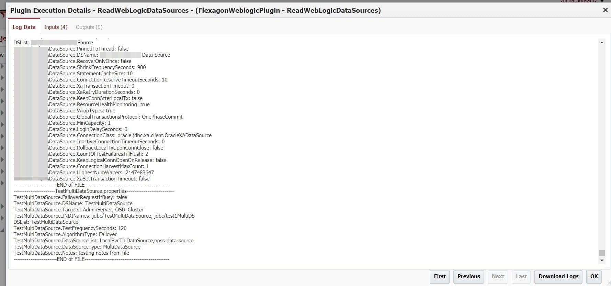Click the TestFrequencySeconds: 120 line
This screenshot has width=611, height=286.
coord(70,228)
